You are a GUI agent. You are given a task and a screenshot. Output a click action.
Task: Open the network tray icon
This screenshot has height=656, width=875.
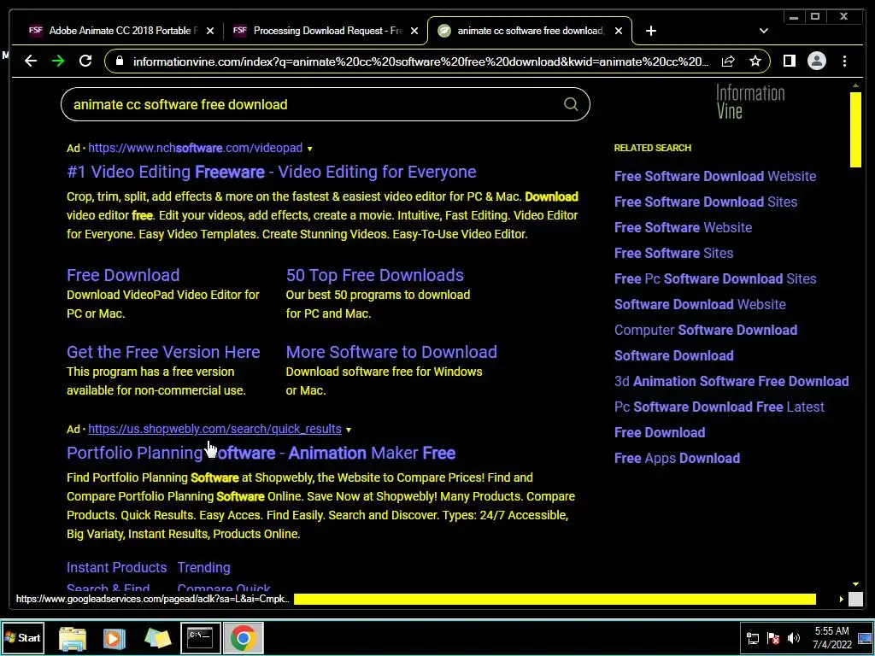click(x=753, y=638)
